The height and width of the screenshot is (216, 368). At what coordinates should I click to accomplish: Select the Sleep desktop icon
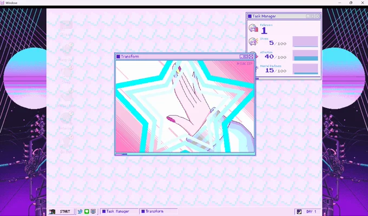pos(66,75)
